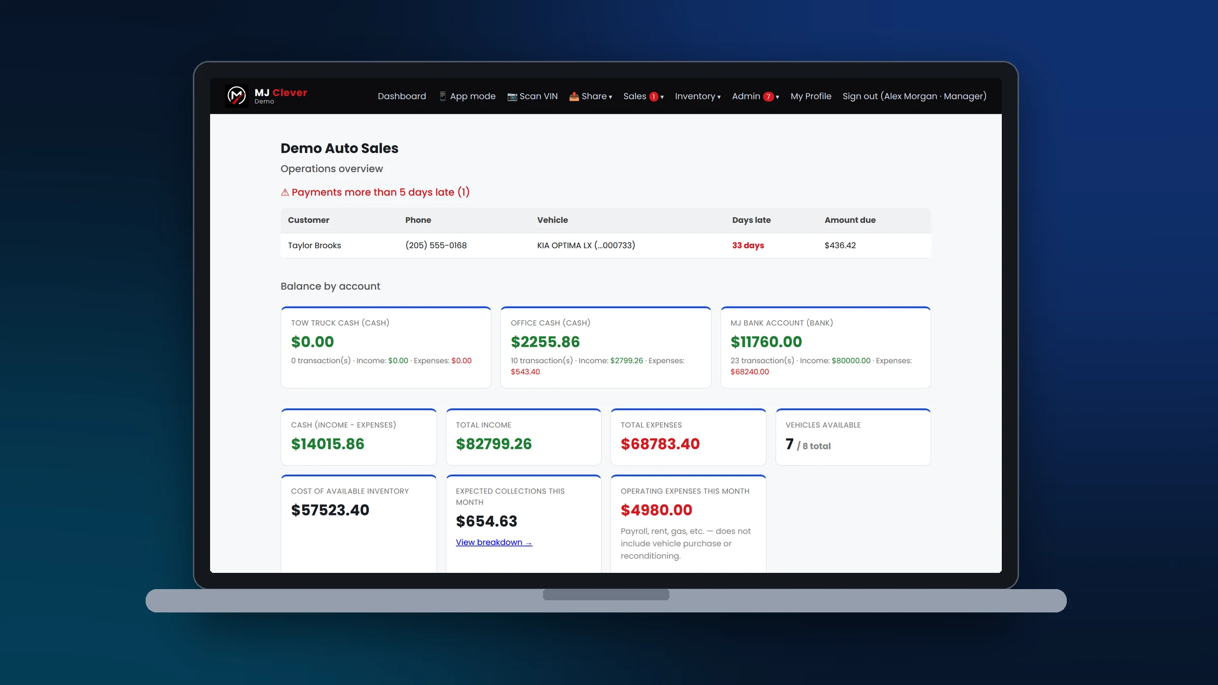Click the Balance by account heading
1218x685 pixels.
330,286
